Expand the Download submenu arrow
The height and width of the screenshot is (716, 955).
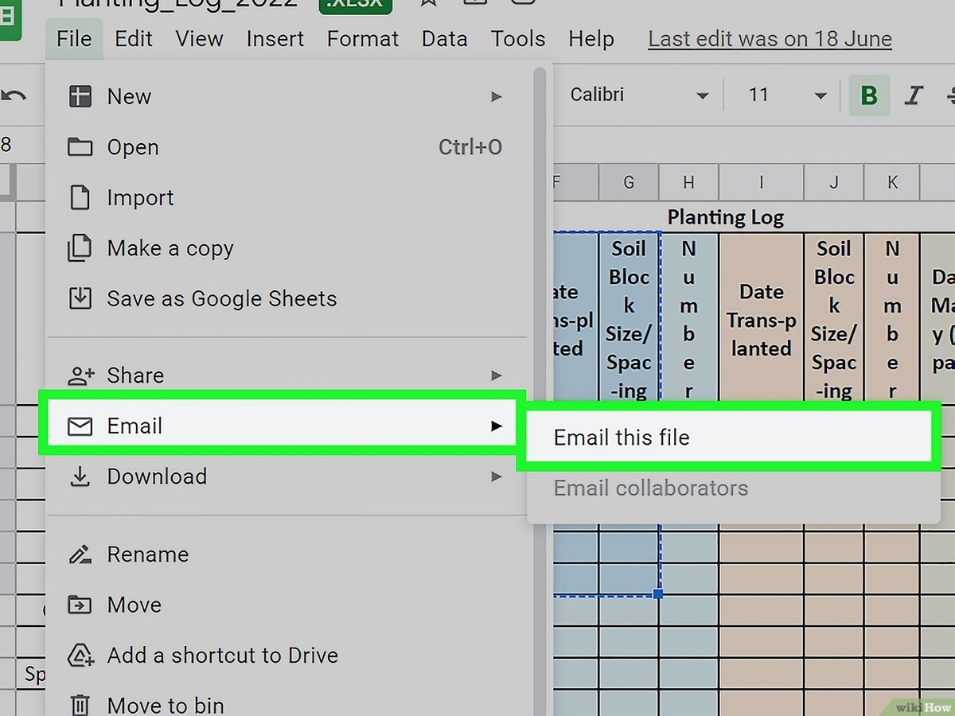[x=497, y=477]
